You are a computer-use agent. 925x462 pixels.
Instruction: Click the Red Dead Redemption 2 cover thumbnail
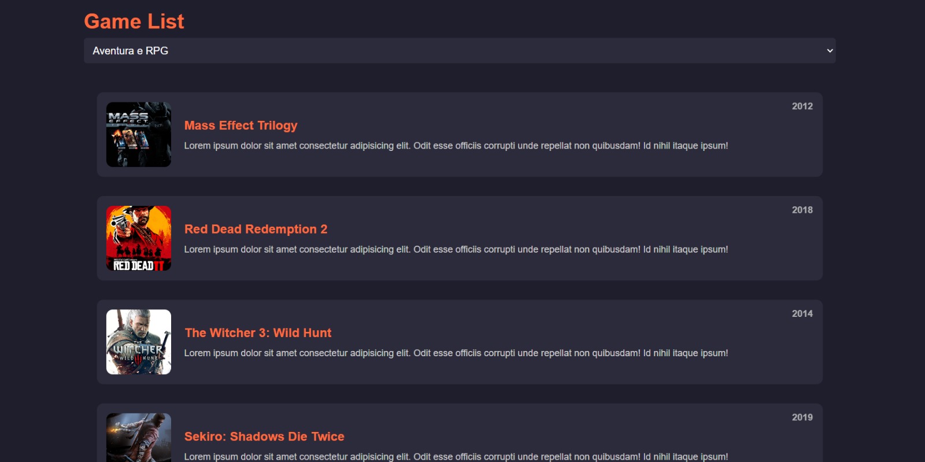click(139, 238)
